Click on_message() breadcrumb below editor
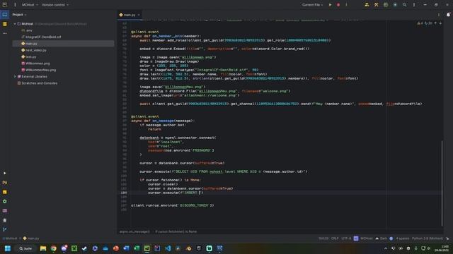Screen dimensions: 453x254 tap(134, 231)
